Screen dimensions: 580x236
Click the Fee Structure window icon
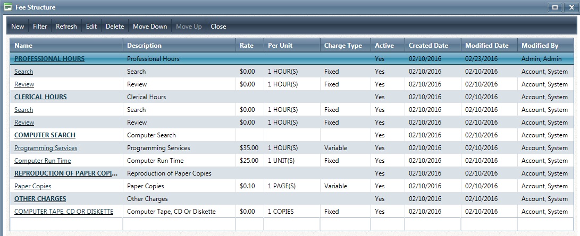point(7,7)
